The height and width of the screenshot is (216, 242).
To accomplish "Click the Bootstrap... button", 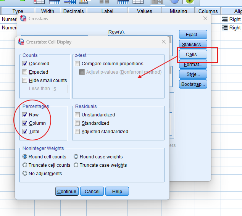I will point(193,84).
